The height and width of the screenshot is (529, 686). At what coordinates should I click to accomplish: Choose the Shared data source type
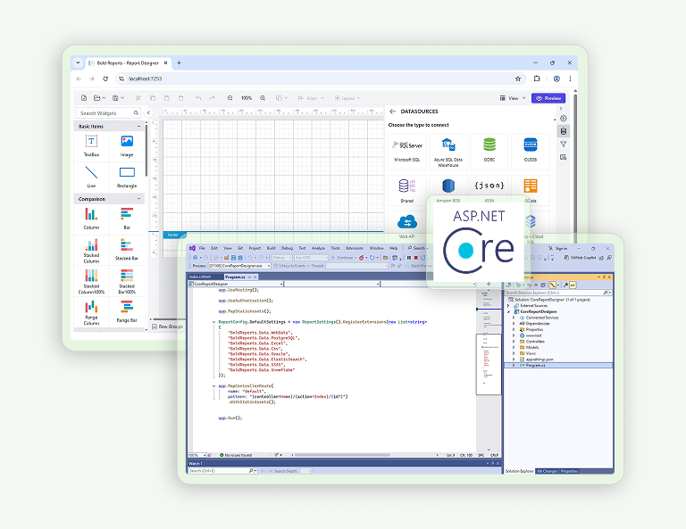[x=407, y=190]
